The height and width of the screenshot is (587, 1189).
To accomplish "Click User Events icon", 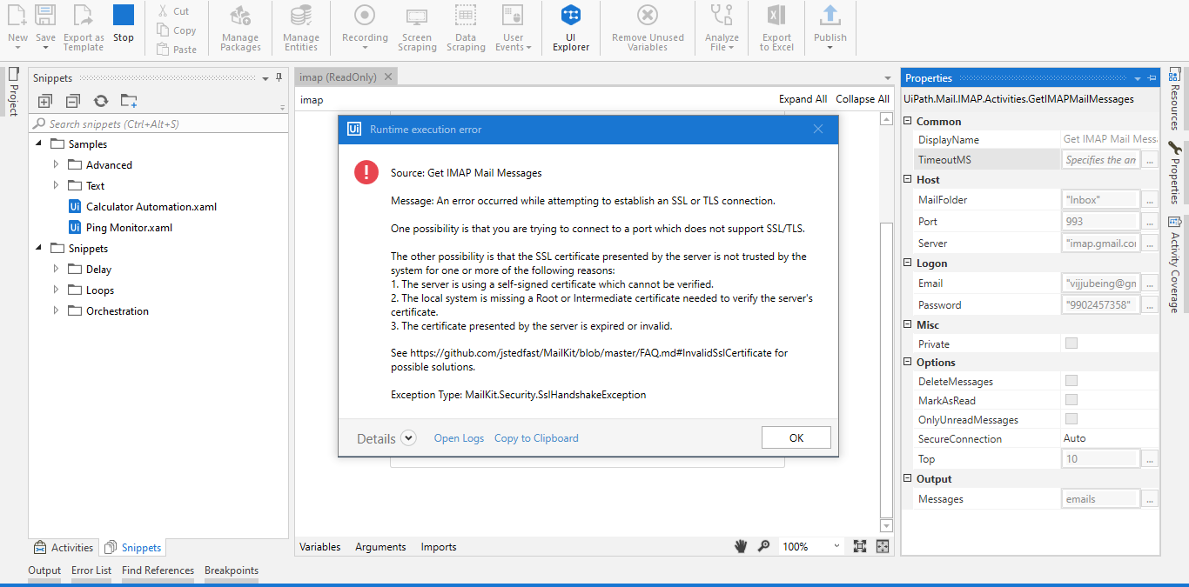I will pyautogui.click(x=514, y=15).
